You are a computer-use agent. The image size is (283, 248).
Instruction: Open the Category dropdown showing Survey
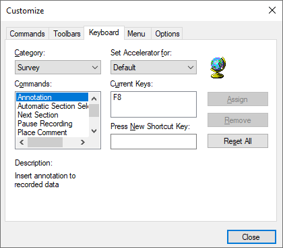click(58, 67)
